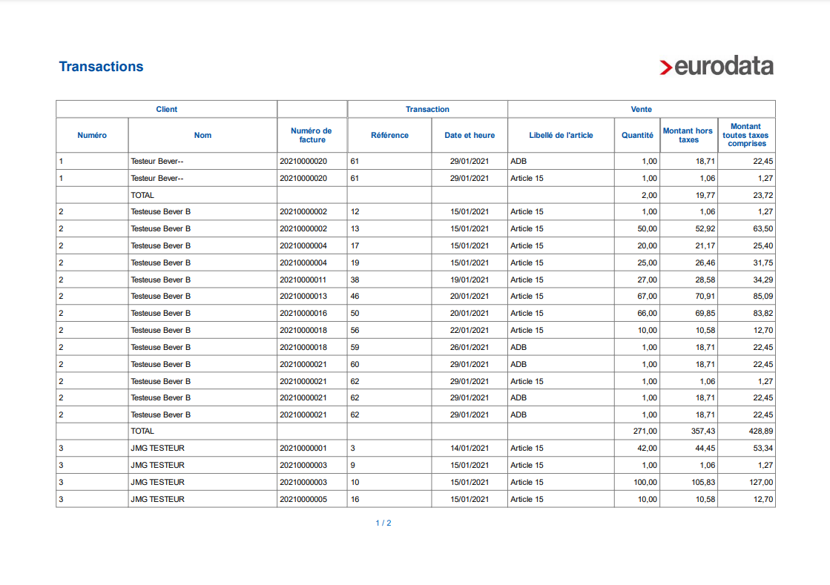Click the Référence column header
The image size is (830, 585).
coord(389,136)
